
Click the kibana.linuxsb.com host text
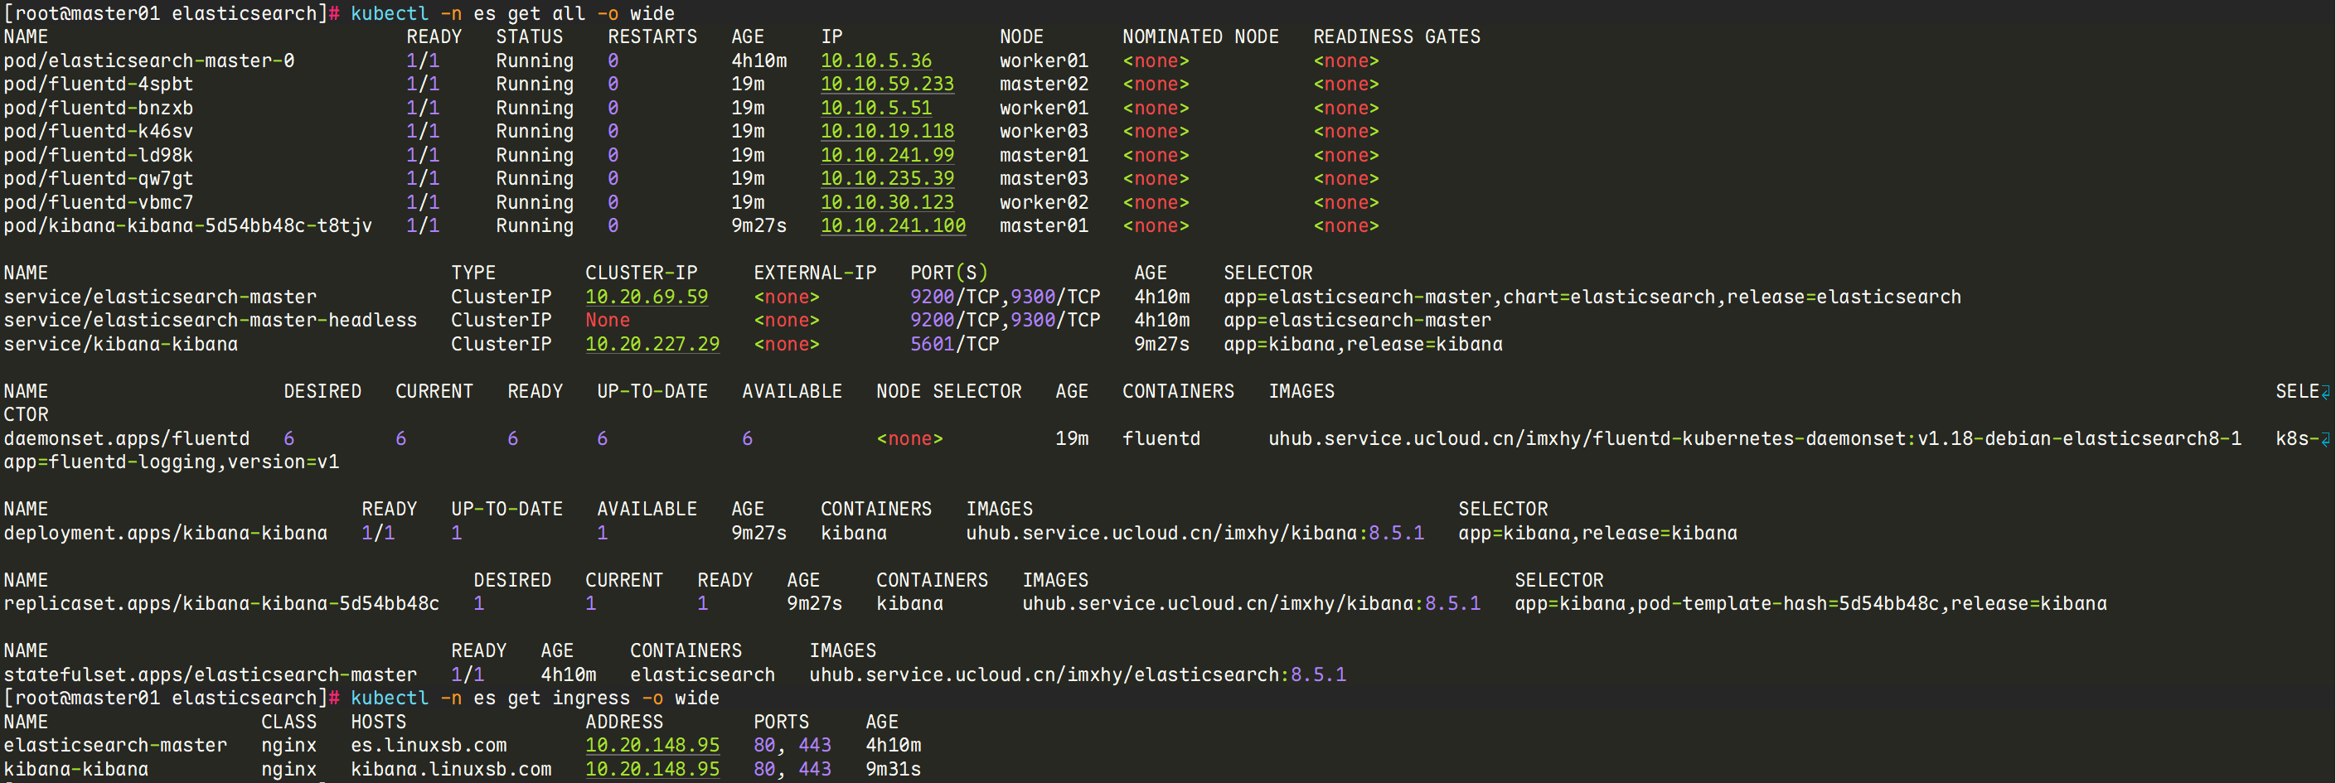[451, 769]
